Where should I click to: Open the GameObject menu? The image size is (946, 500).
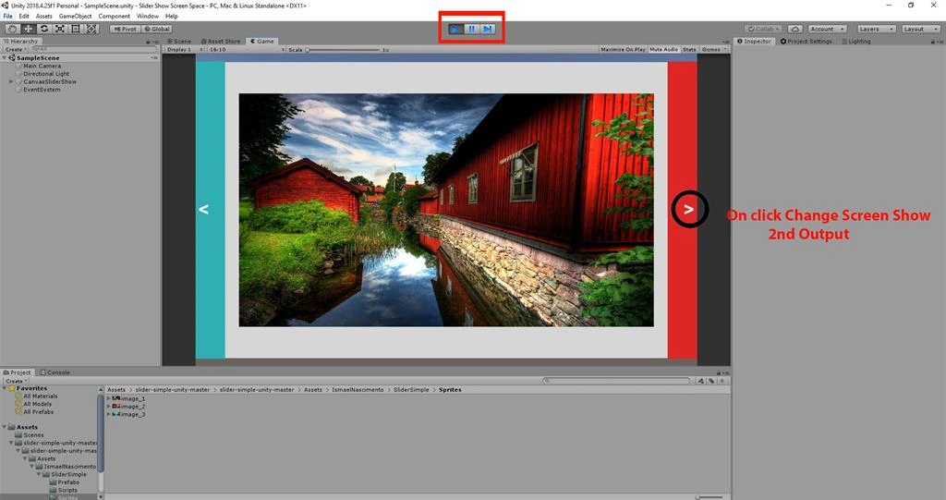coord(76,17)
